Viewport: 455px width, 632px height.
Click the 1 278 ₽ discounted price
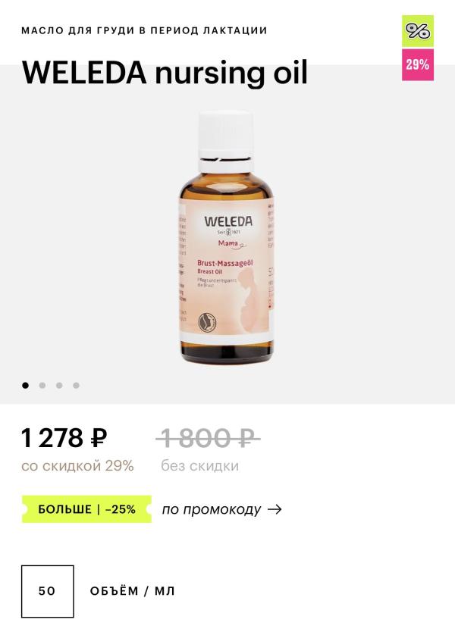point(64,438)
